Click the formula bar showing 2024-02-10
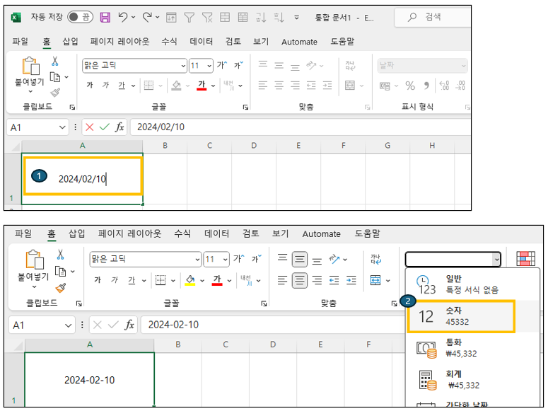The height and width of the screenshot is (411, 548). click(273, 325)
